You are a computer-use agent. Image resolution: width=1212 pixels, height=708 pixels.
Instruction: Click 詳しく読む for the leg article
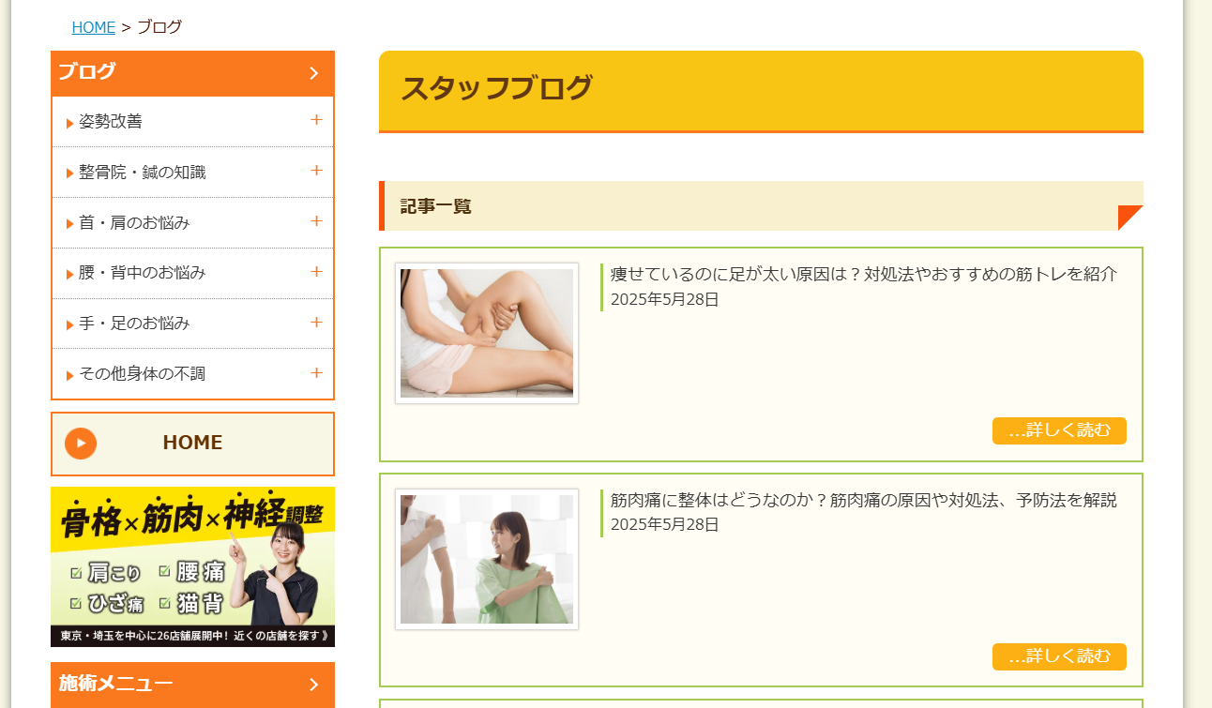click(x=1059, y=430)
